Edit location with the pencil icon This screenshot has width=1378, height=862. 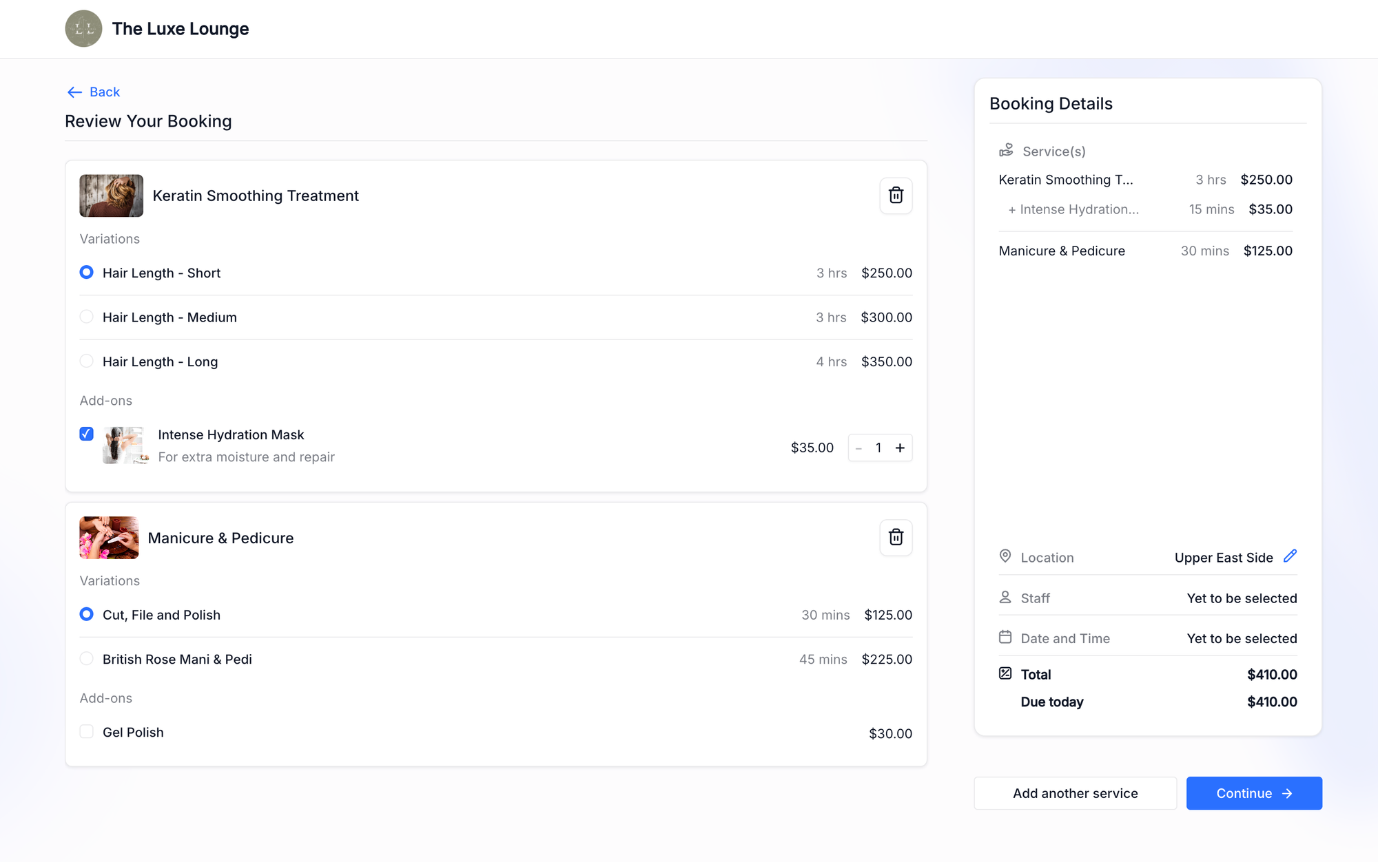(1290, 556)
